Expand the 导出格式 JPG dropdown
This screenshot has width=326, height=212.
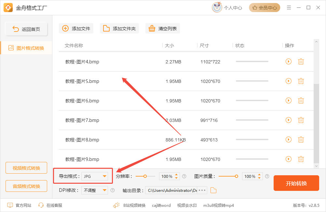(x=95, y=176)
